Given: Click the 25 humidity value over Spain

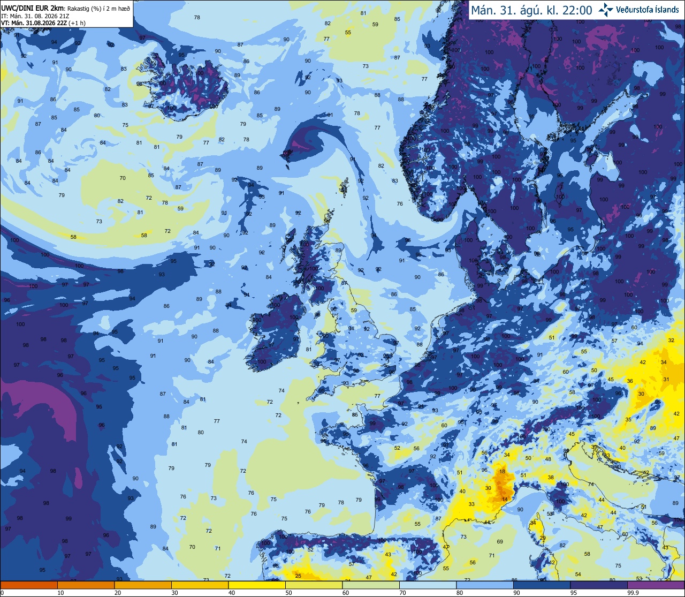Looking at the screenshot, I should [298, 576].
